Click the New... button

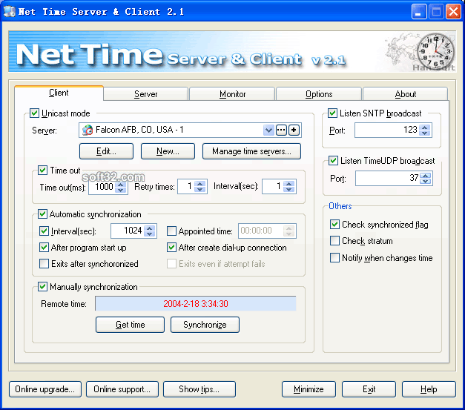coord(168,151)
